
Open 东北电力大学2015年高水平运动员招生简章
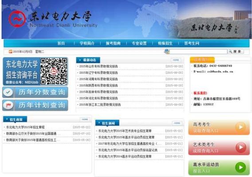[x=126, y=138]
